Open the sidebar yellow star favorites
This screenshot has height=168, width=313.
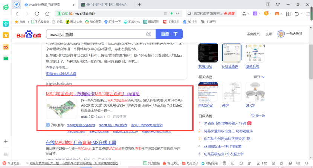click(x=6, y=35)
